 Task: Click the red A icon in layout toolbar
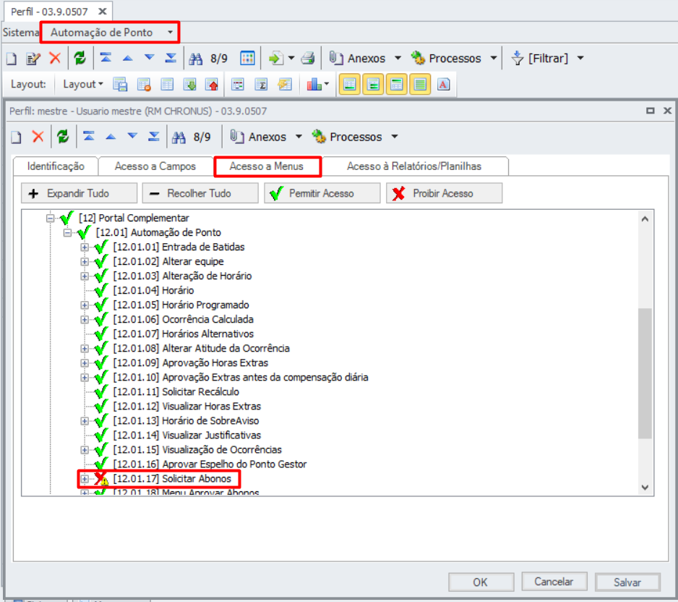click(x=443, y=84)
